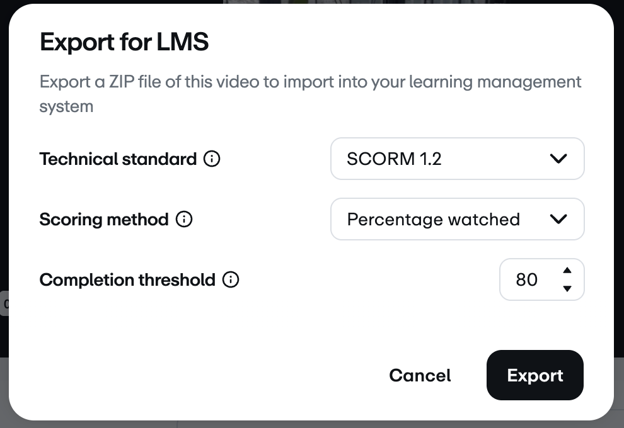Click the partially hidden timecode badge at left edge
The image size is (624, 428).
coord(4,304)
